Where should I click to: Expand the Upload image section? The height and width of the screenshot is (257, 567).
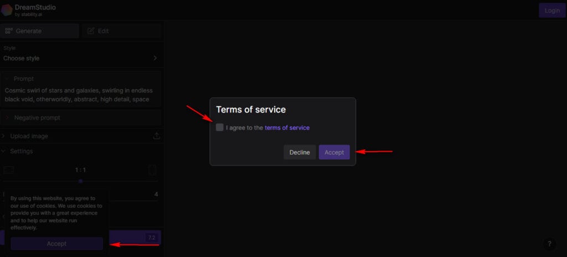[29, 136]
